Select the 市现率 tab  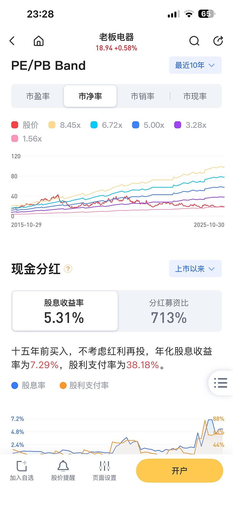195,96
